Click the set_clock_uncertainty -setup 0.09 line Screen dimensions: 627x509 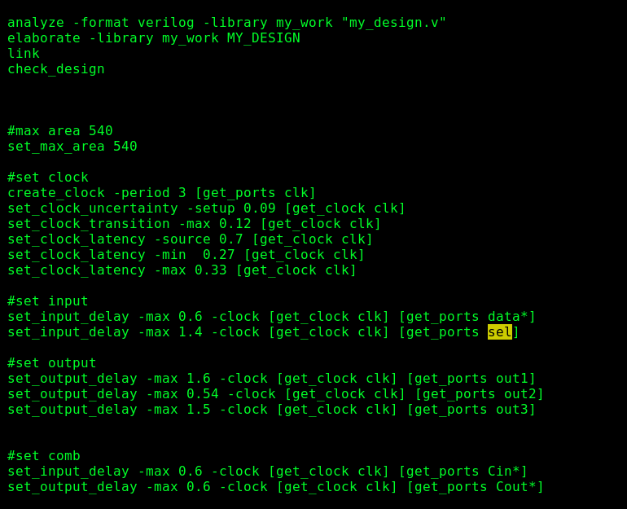tap(206, 208)
